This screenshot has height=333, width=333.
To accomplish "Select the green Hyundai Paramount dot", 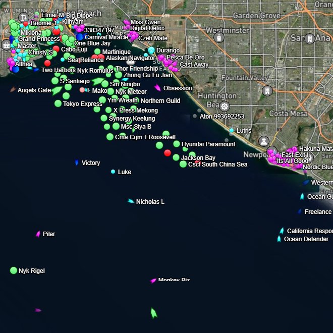I will click(177, 144).
